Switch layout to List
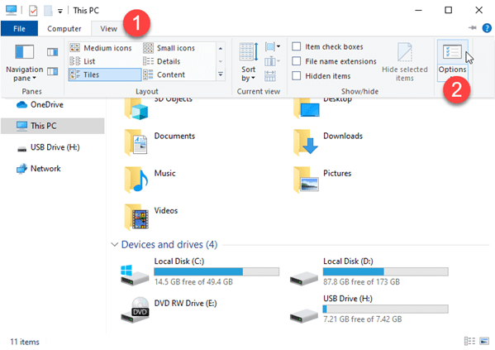This screenshot has width=495, height=350. pyautogui.click(x=83, y=61)
